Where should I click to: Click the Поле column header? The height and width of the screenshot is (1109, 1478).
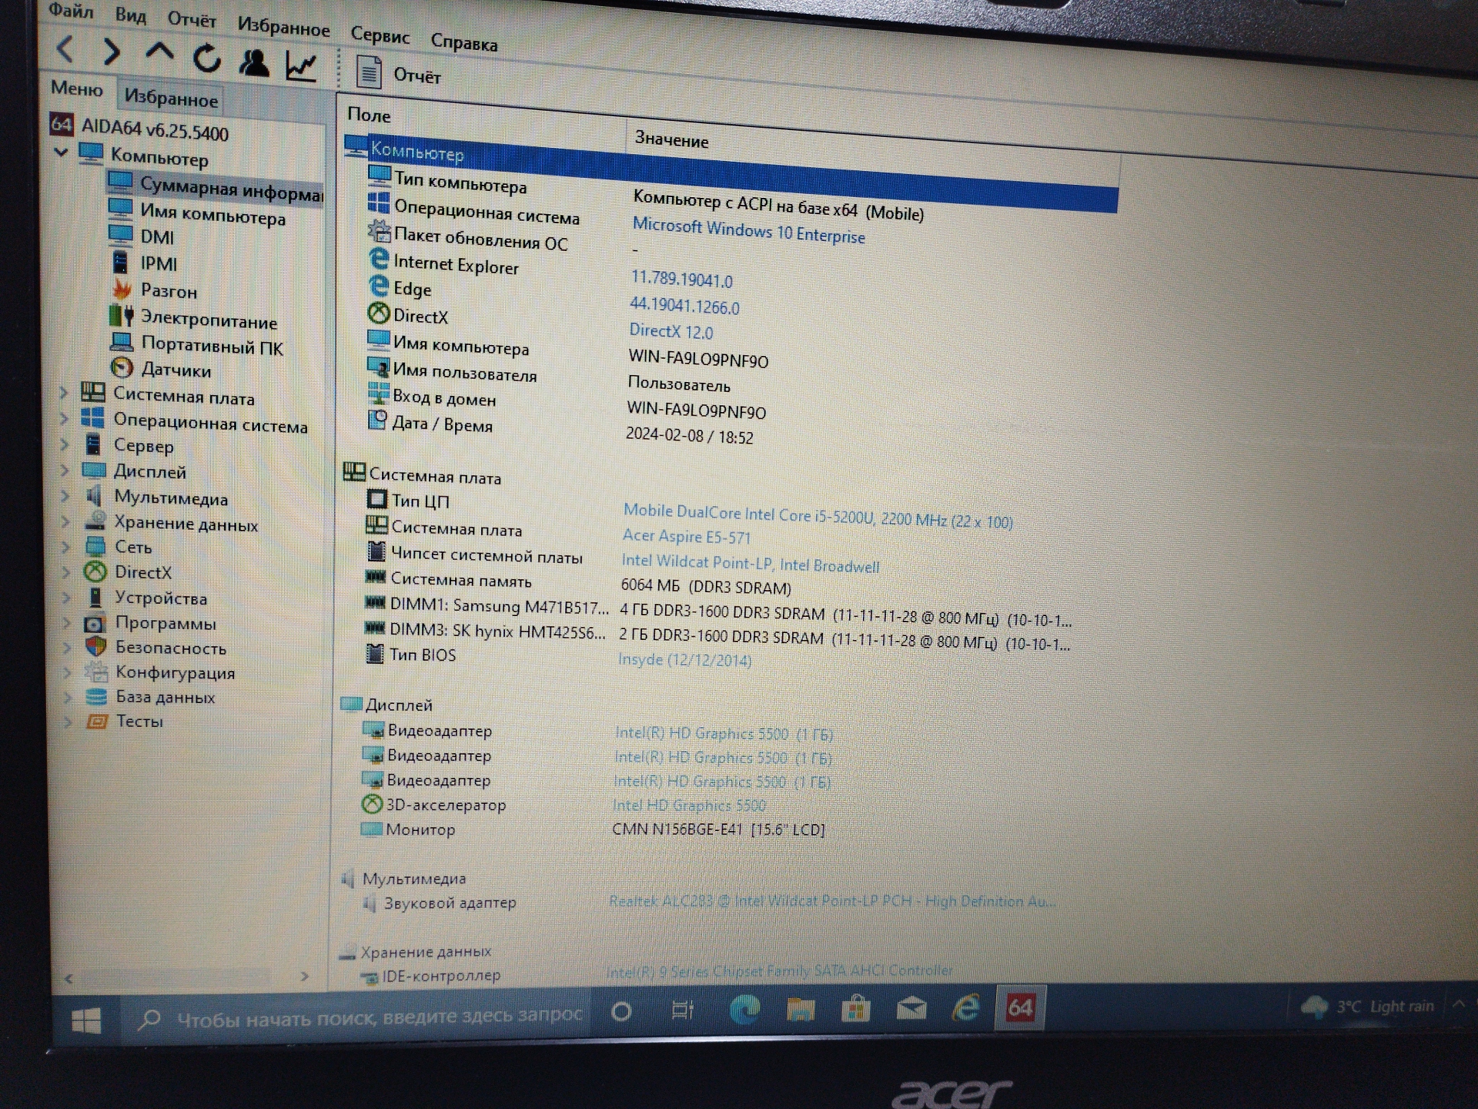(369, 116)
